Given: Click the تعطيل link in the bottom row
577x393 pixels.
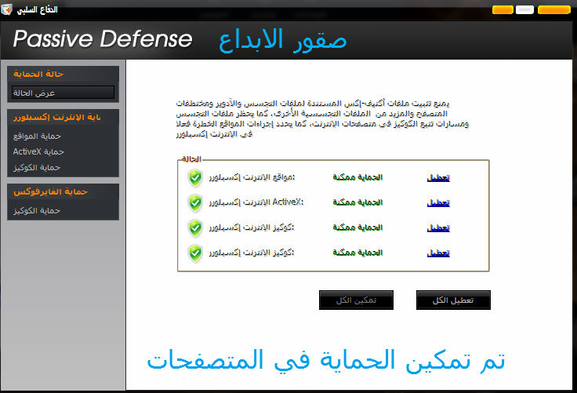Looking at the screenshot, I should point(438,253).
